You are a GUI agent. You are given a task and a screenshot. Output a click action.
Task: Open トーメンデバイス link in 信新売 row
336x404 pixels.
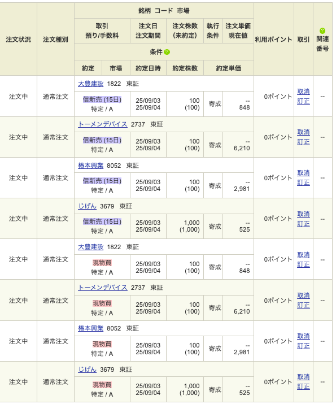[103, 124]
